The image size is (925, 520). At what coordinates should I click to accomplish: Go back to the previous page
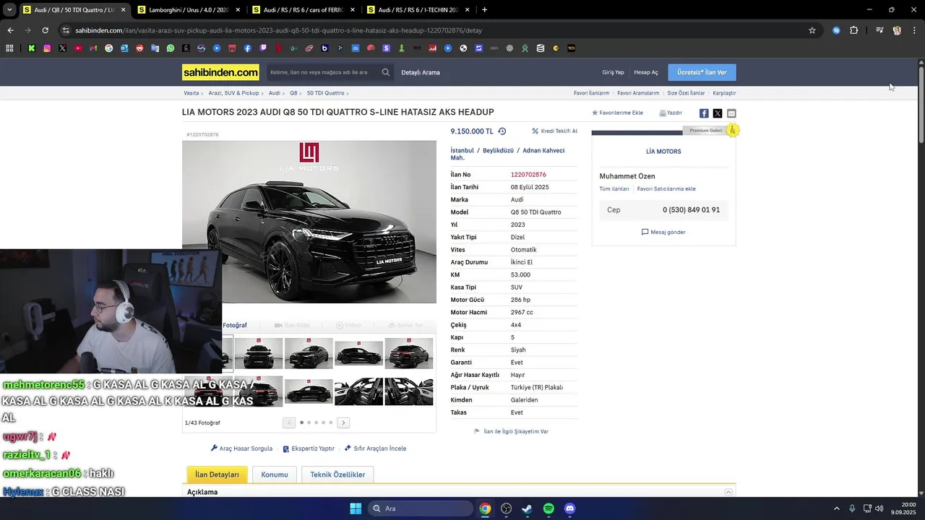pyautogui.click(x=10, y=30)
